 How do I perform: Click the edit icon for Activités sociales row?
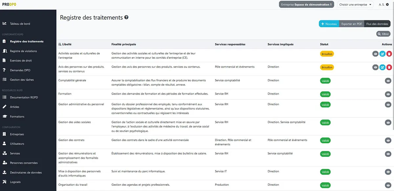click(x=382, y=54)
